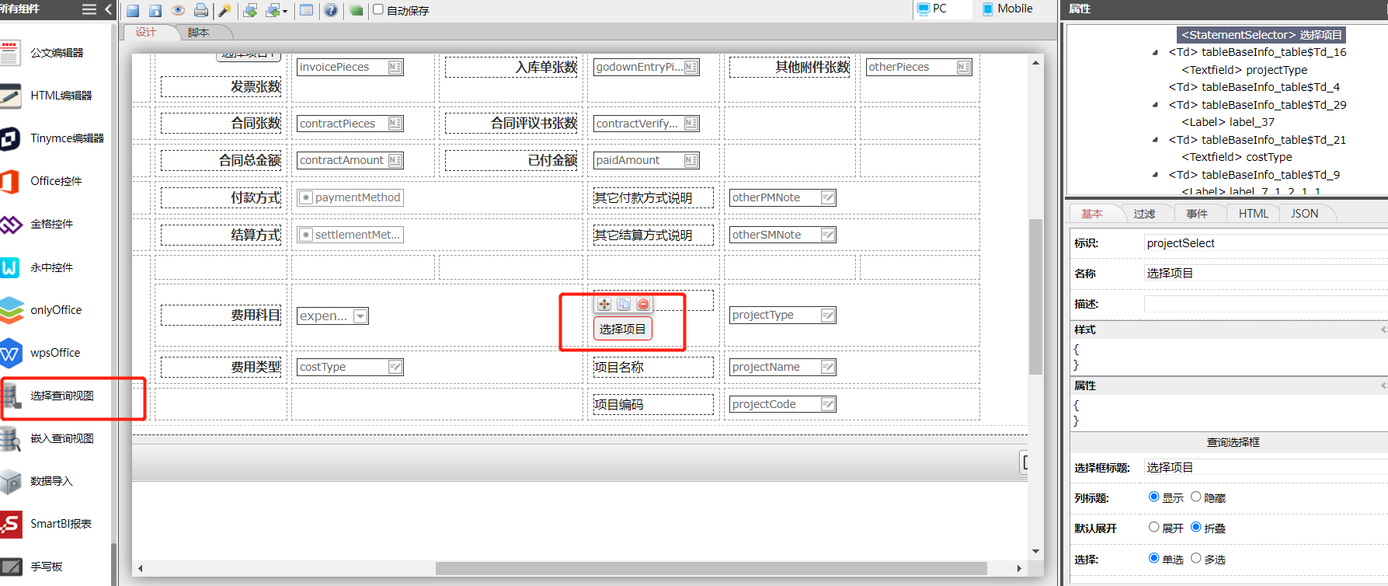The image size is (1388, 586).
Task: Click the help question mark icon
Action: click(331, 11)
